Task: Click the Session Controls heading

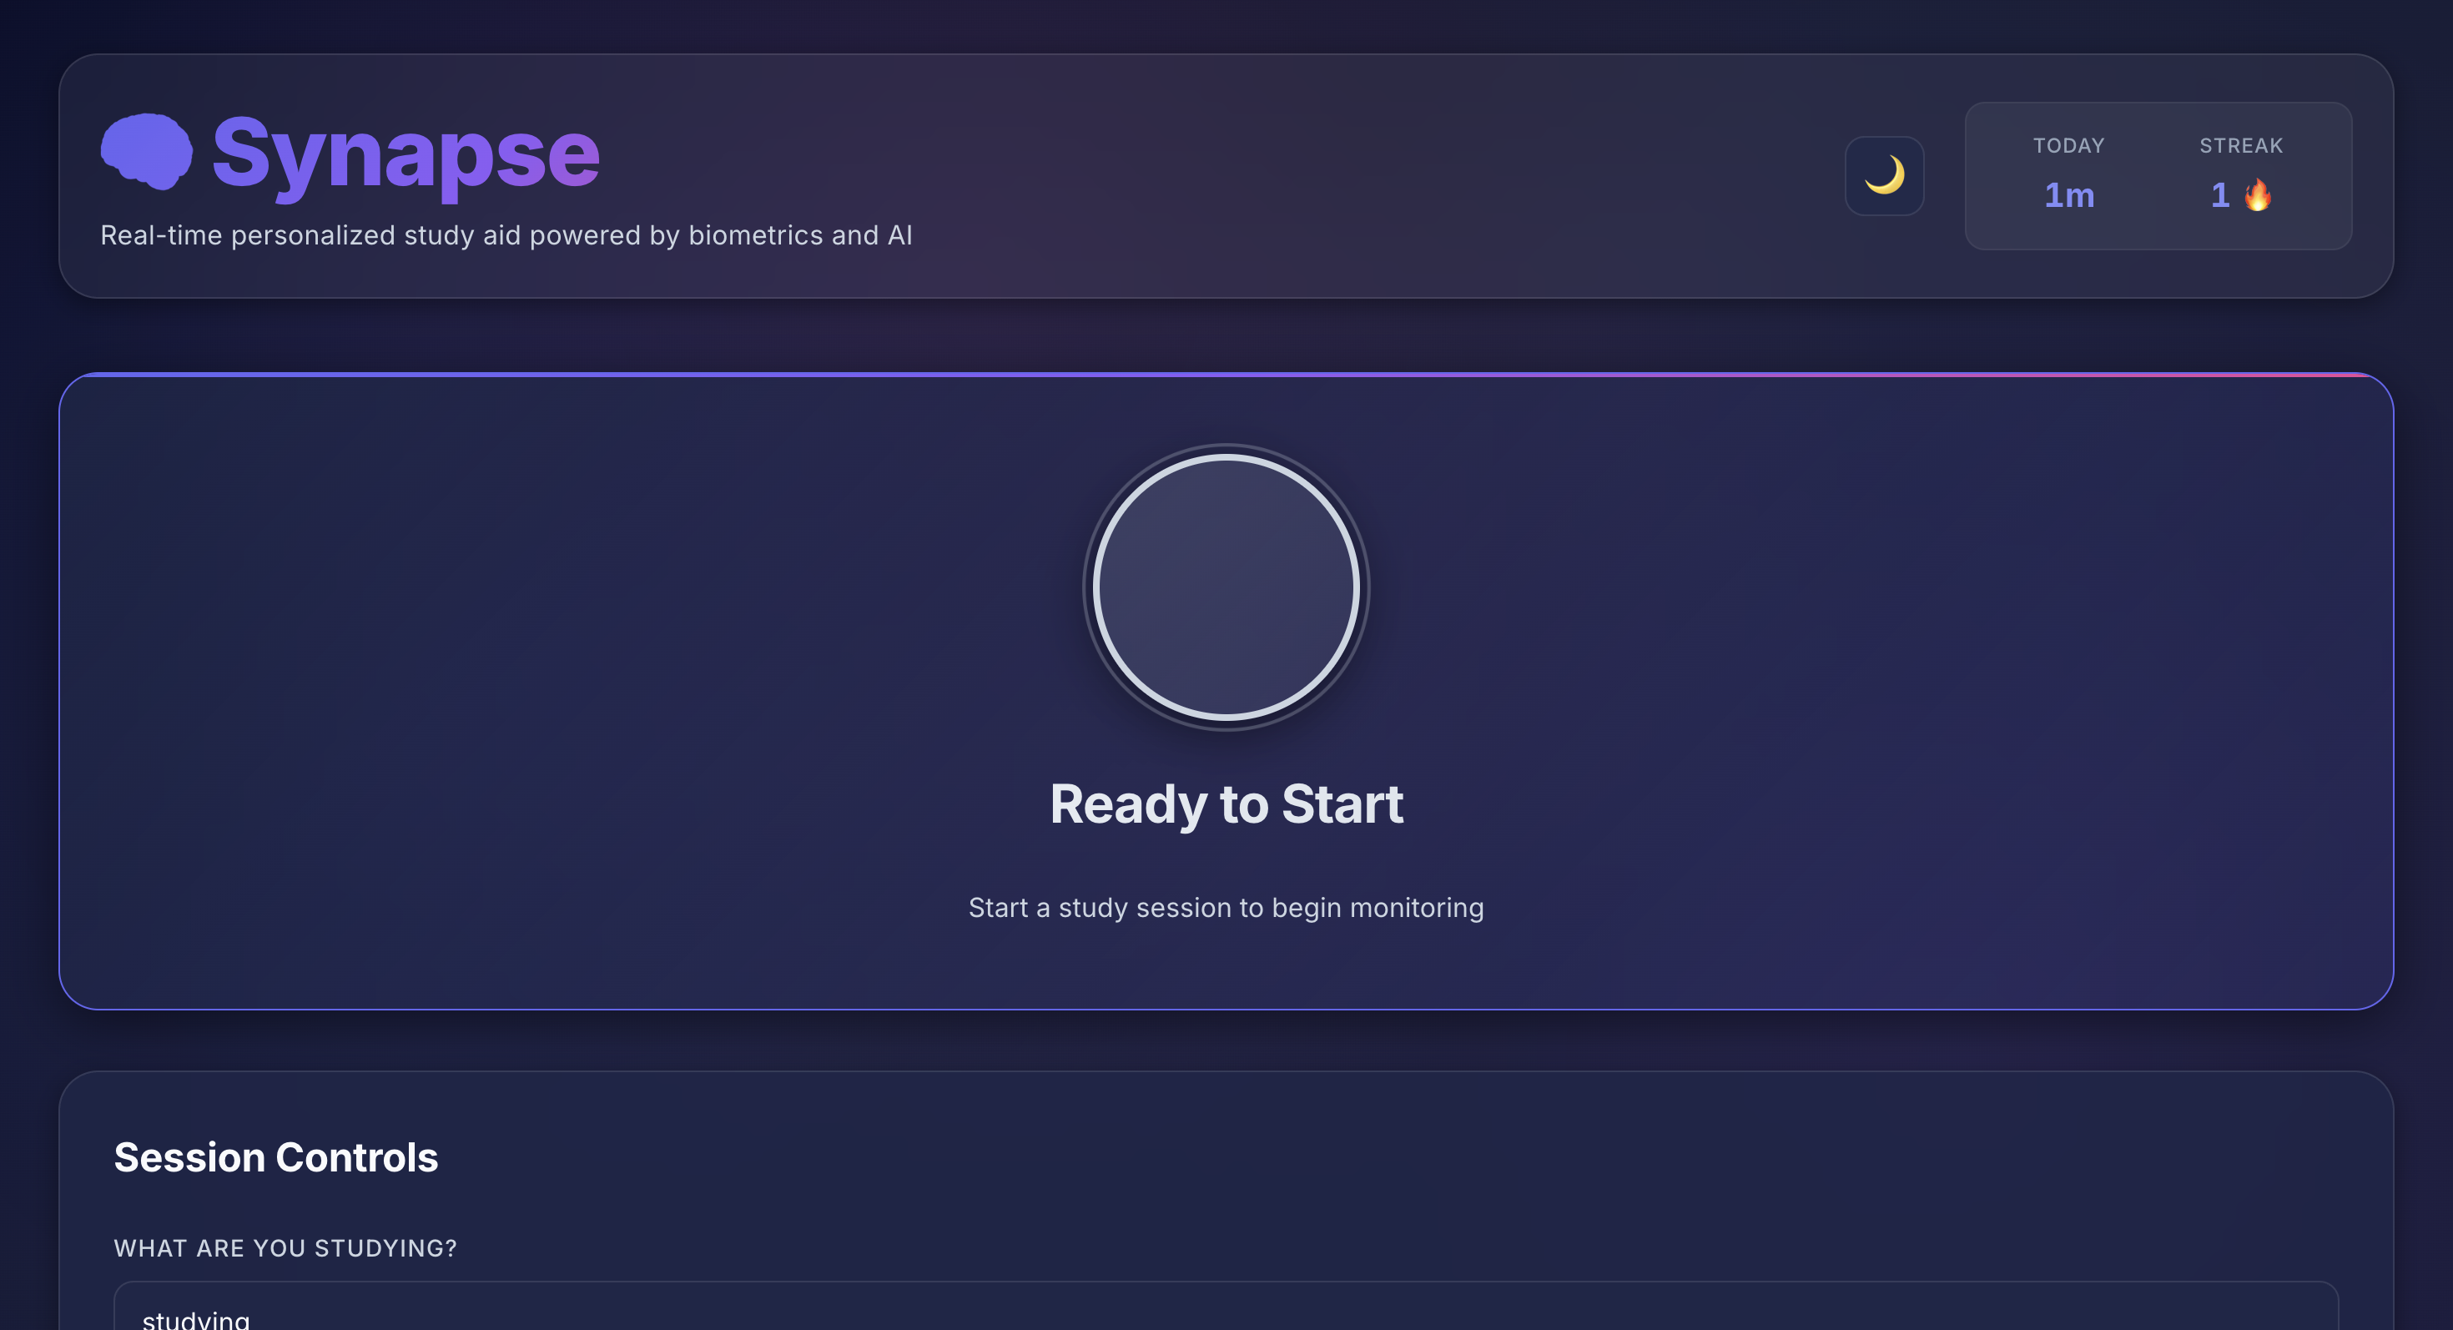Action: [275, 1157]
